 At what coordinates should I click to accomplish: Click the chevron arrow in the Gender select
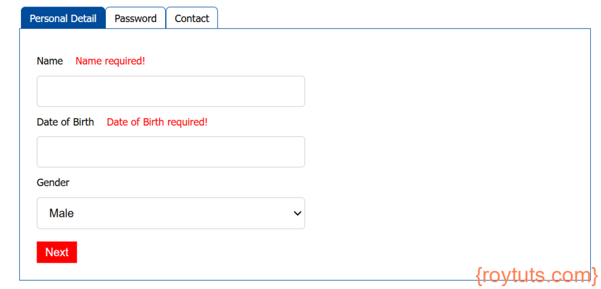pyautogui.click(x=297, y=214)
